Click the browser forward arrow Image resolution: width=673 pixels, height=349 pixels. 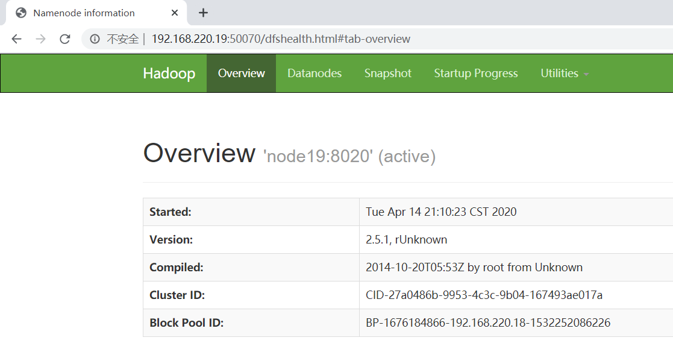point(40,39)
